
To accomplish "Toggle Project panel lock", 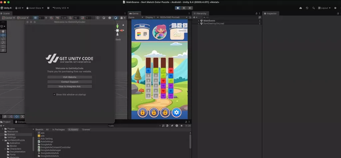I will 186,122.
